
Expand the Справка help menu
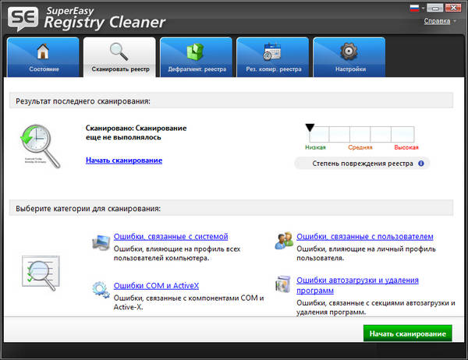pyautogui.click(x=440, y=21)
